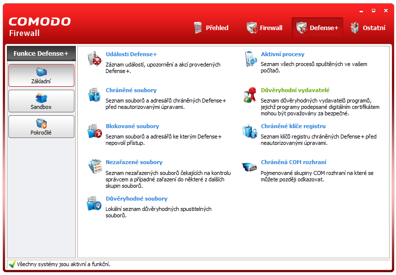Minimize the Comodo Firewall window
396x275 pixels.
click(x=361, y=11)
